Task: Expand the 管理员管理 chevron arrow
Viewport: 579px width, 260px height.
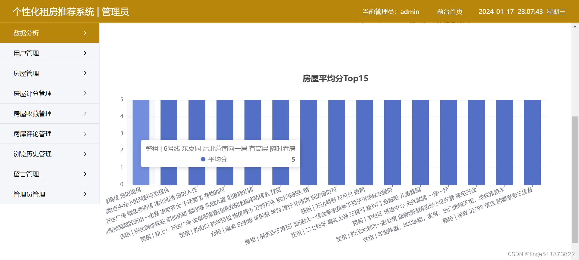Action: [x=85, y=194]
